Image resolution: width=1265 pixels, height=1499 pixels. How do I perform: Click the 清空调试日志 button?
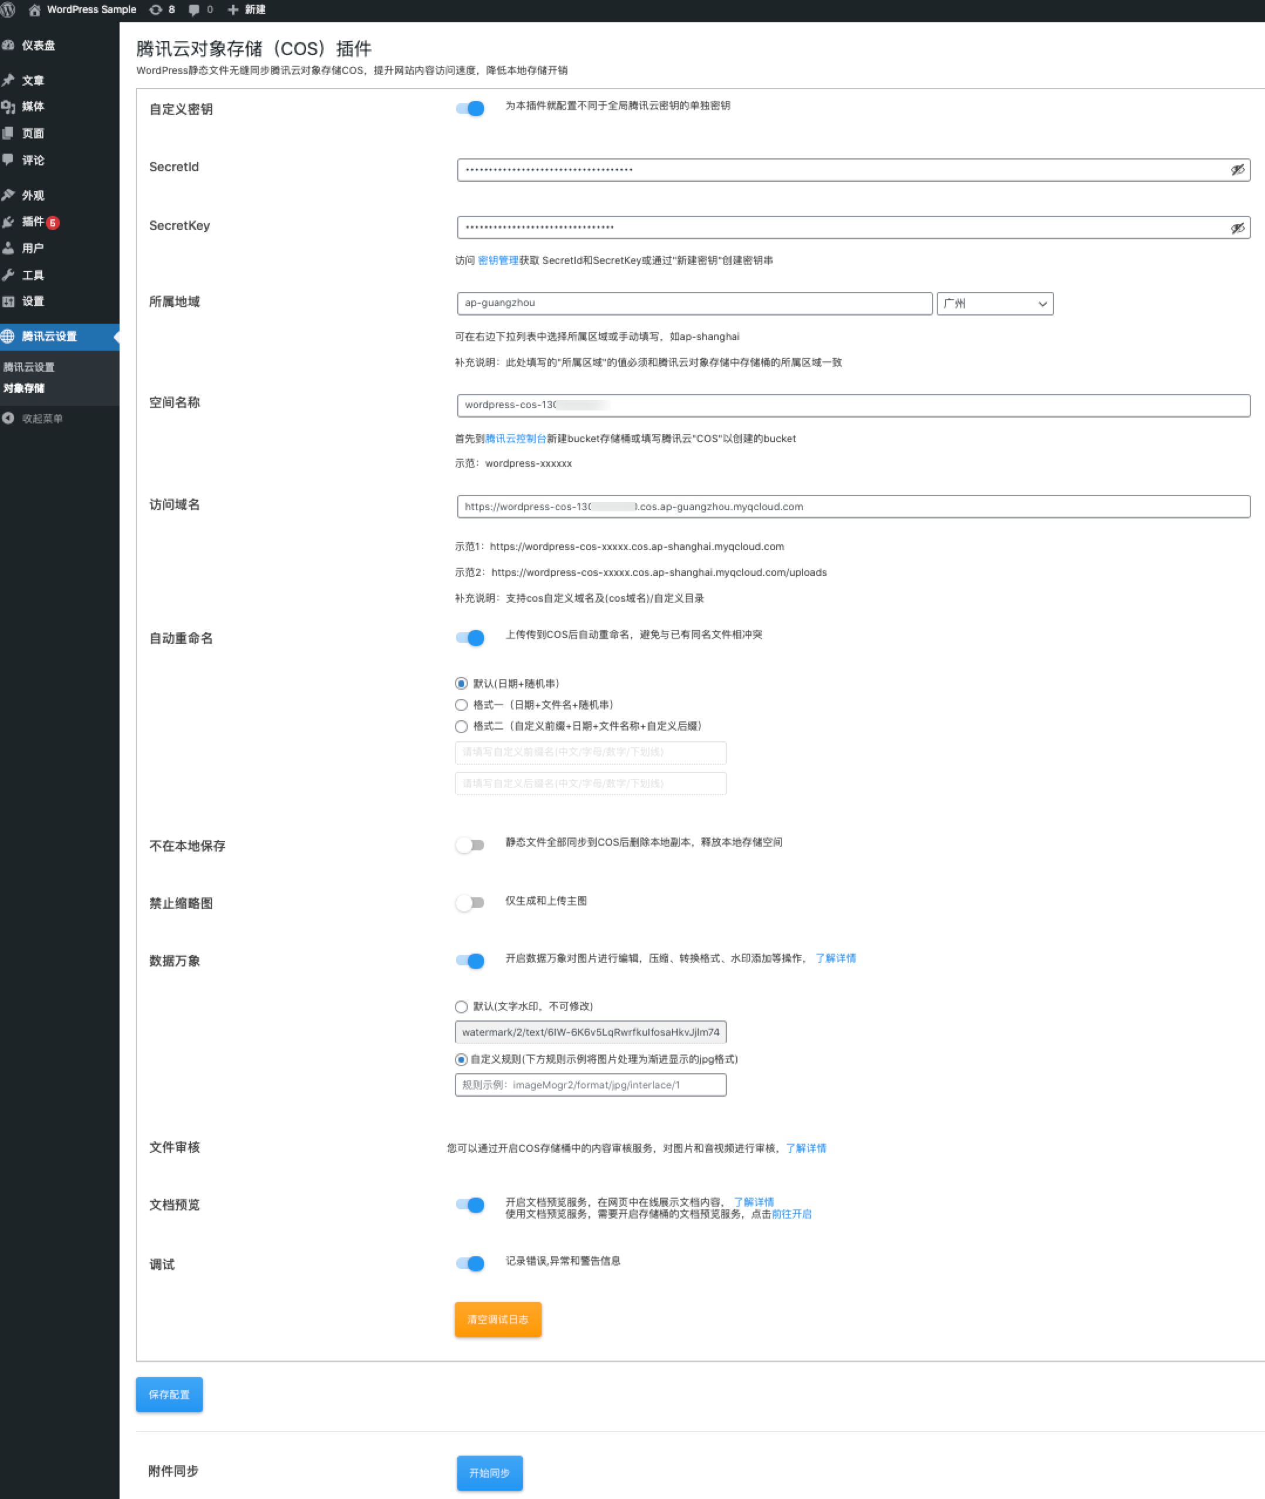498,1320
